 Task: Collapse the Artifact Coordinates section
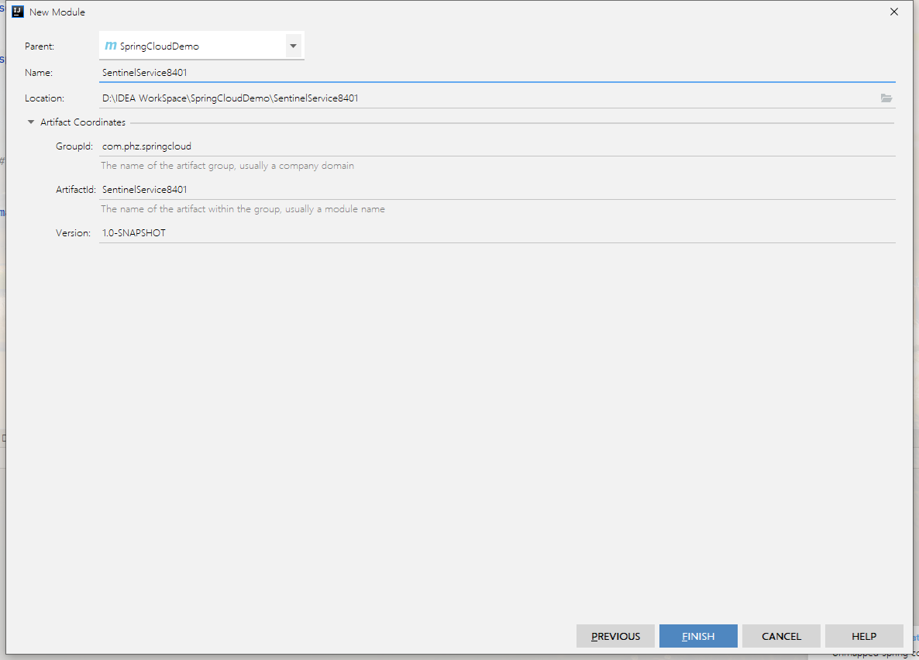pyautogui.click(x=31, y=122)
